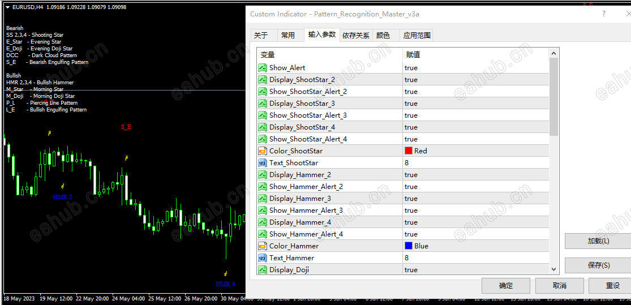The width and height of the screenshot is (631, 305).
Task: Click the icon beside Show_Hammer_Alert_3
Action: (x=263, y=210)
